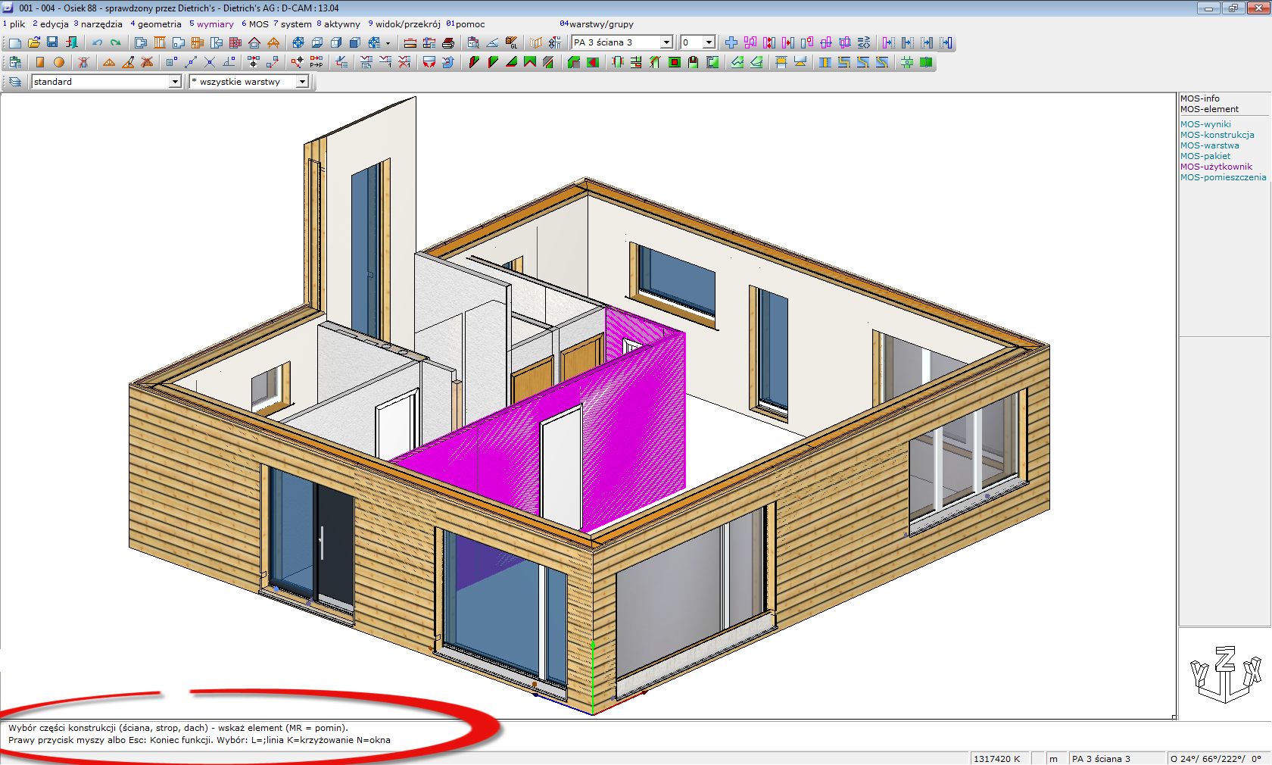Open the 'plik' menu
Image resolution: width=1272 pixels, height=765 pixels.
click(17, 24)
